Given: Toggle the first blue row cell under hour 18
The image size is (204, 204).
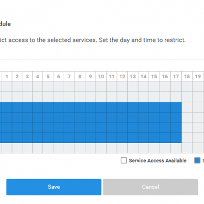Looking at the screenshot, I should (x=187, y=107).
